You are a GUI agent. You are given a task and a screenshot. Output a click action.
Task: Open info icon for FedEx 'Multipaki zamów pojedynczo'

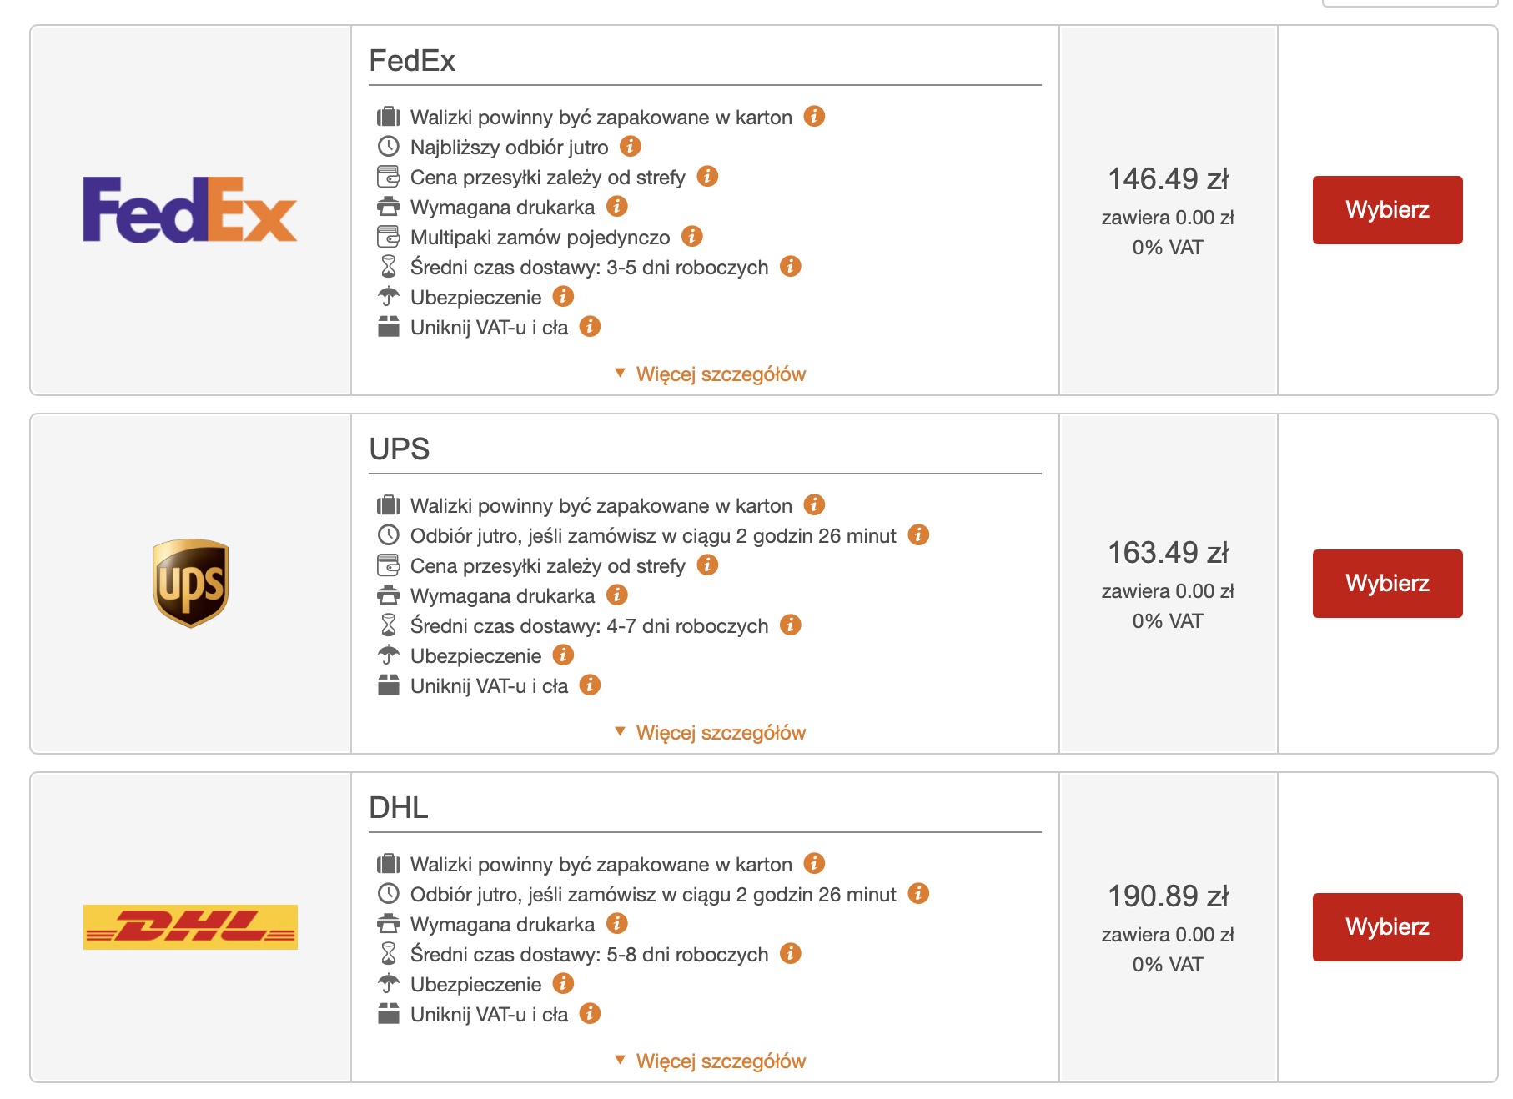[x=692, y=237]
